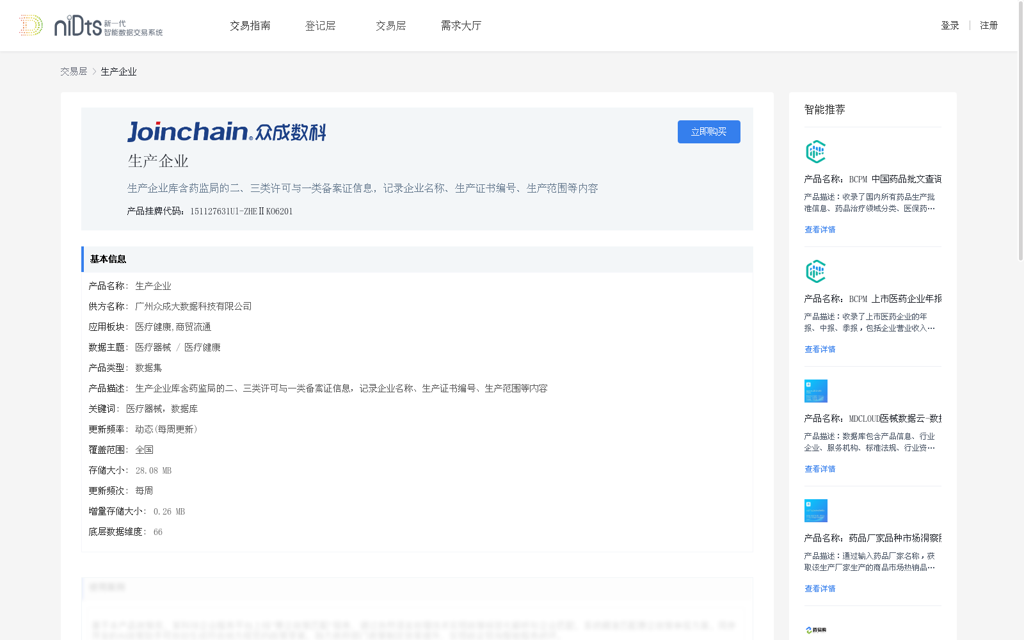
Task: Click the 药融云 logo at the sidebar bottom
Action: [x=816, y=630]
